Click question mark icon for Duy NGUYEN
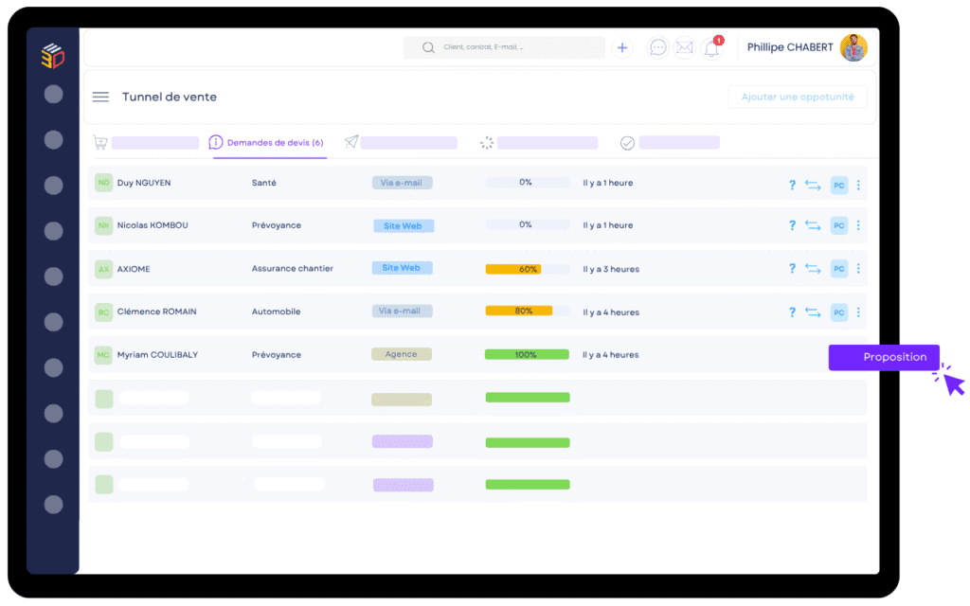Screen dimensions: 970x606 point(792,186)
